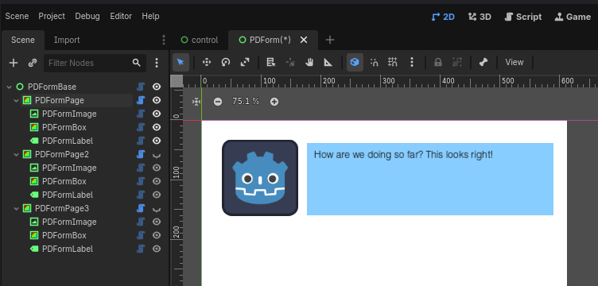This screenshot has width=598, height=286.
Task: Select PDFormLabel under PDFormPage in tree
Action: pyautogui.click(x=68, y=141)
